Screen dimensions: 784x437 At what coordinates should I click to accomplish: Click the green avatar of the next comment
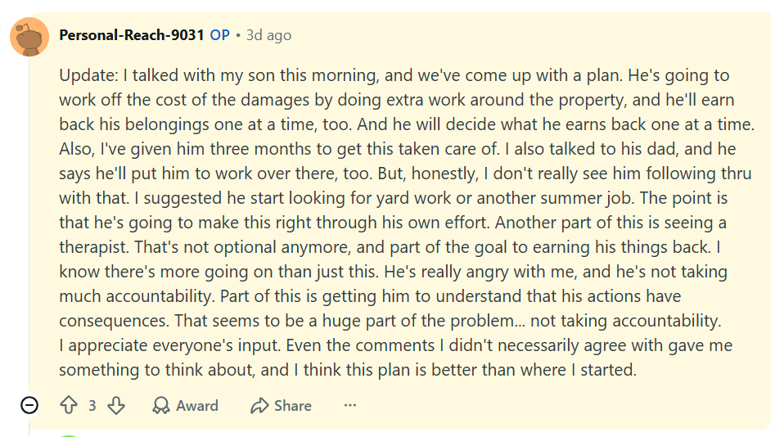point(70,436)
